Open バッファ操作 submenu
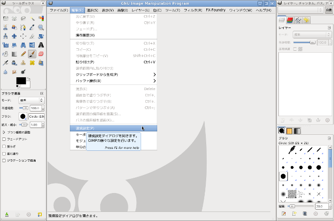The width and height of the screenshot is (334, 221). [114, 81]
